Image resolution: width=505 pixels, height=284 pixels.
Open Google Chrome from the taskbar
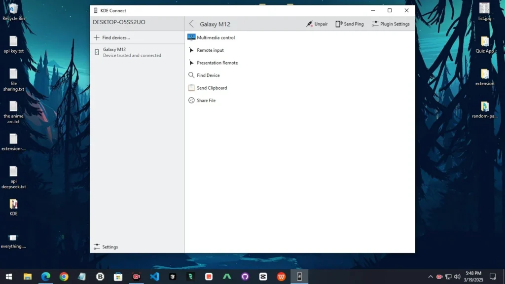coord(64,277)
